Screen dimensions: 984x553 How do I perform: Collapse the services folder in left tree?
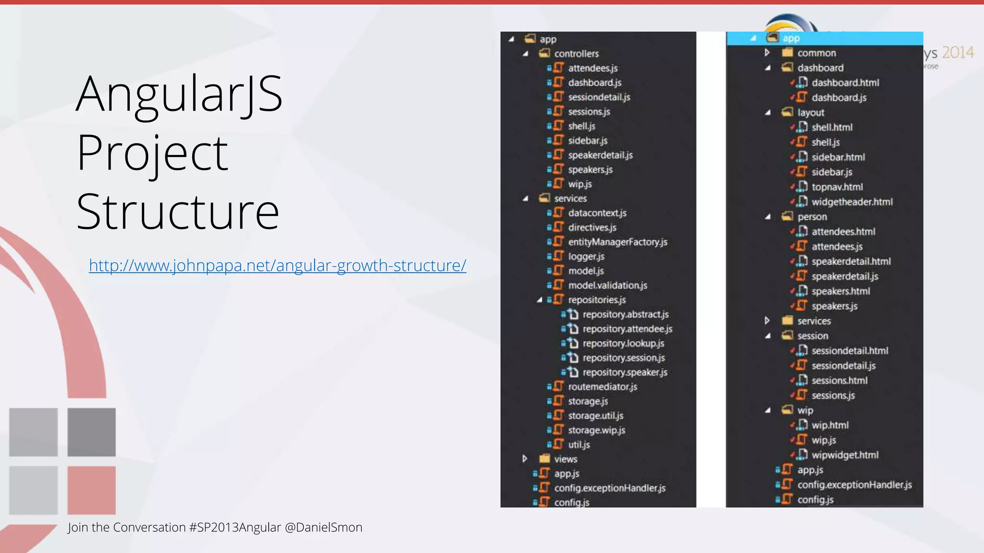[x=526, y=198]
